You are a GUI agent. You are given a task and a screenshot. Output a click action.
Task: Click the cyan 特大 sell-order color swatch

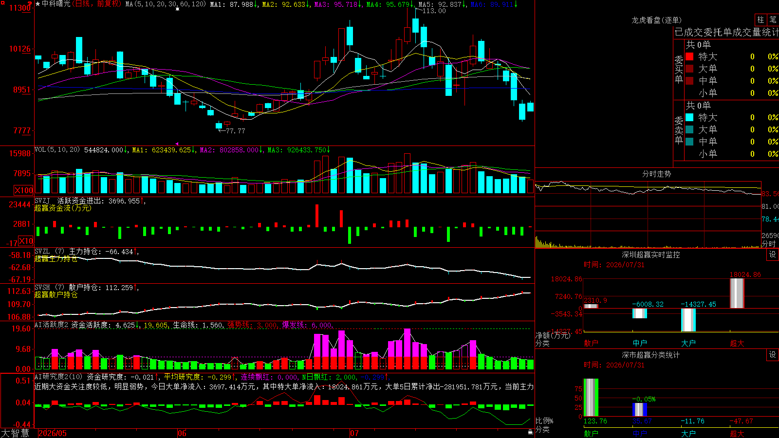pyautogui.click(x=689, y=117)
